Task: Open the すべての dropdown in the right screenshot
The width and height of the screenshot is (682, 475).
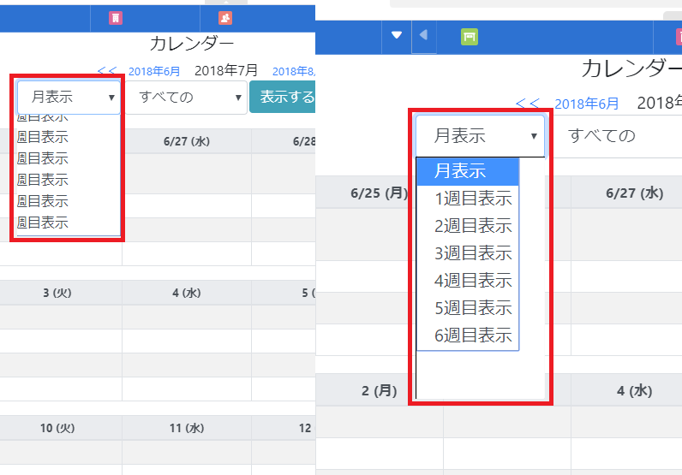Action: point(618,136)
